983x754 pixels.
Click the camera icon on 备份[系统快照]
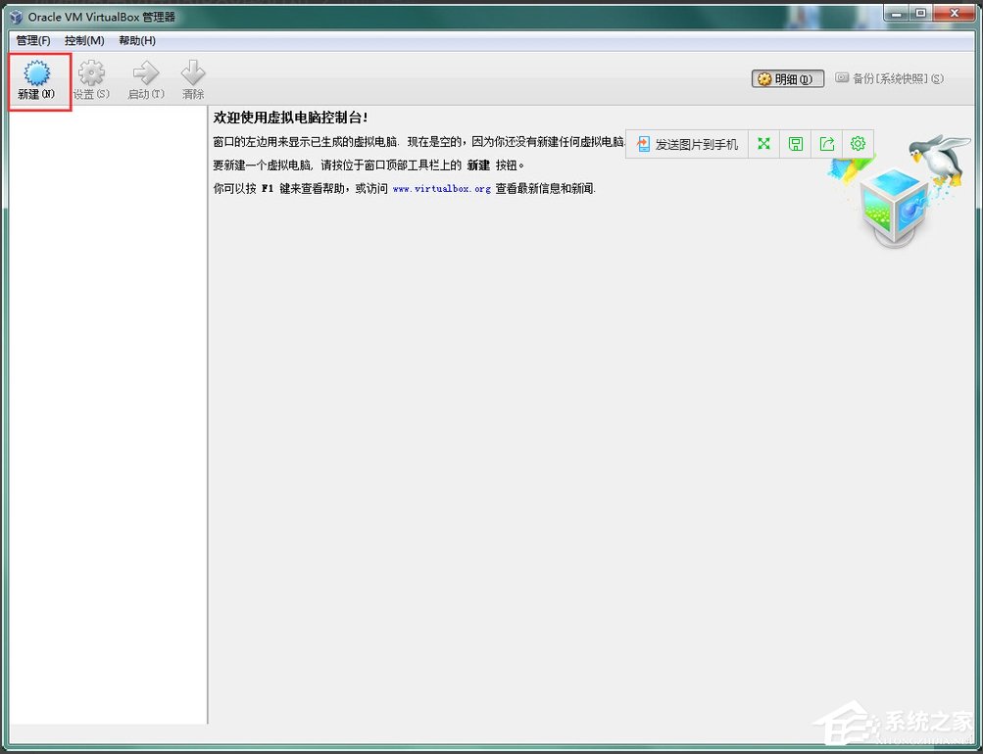pos(841,78)
